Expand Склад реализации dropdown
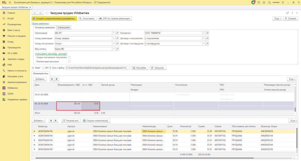 click(113, 38)
